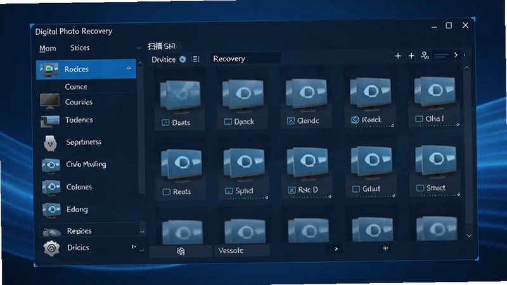Click the Todencs sidebar label
Viewport: 507px width, 285px height.
[x=79, y=120]
